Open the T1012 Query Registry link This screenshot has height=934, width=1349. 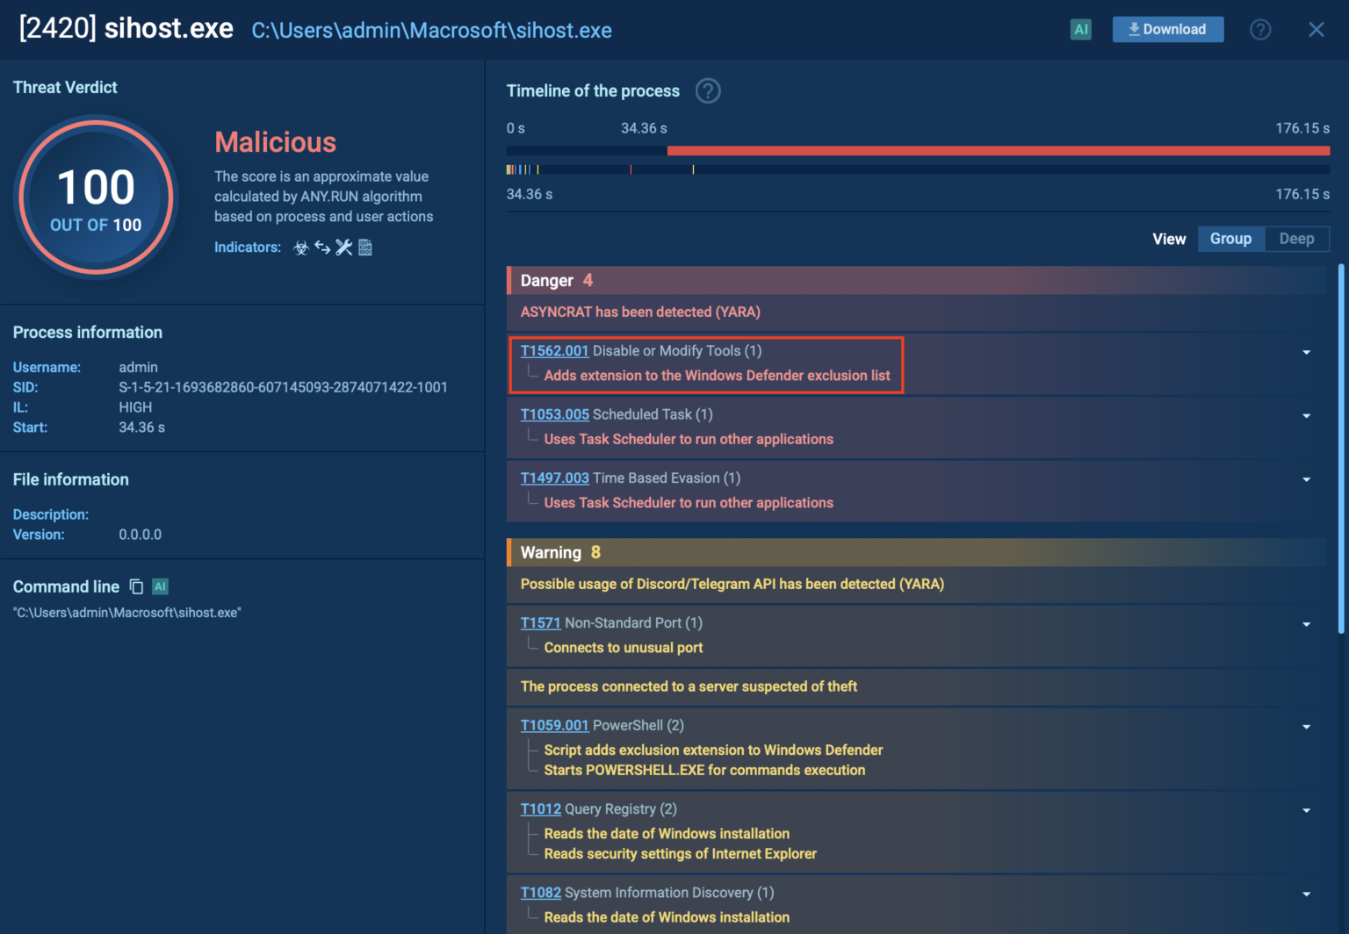coord(541,808)
